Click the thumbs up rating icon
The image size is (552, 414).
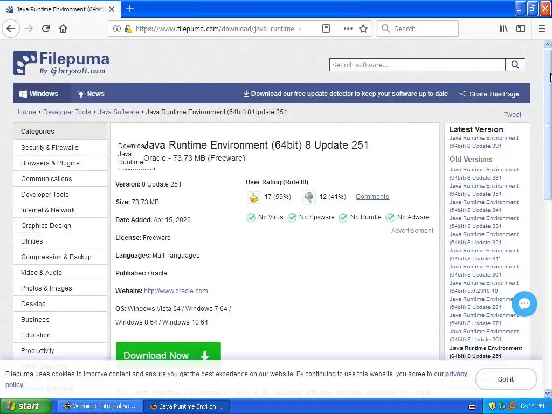(x=253, y=197)
